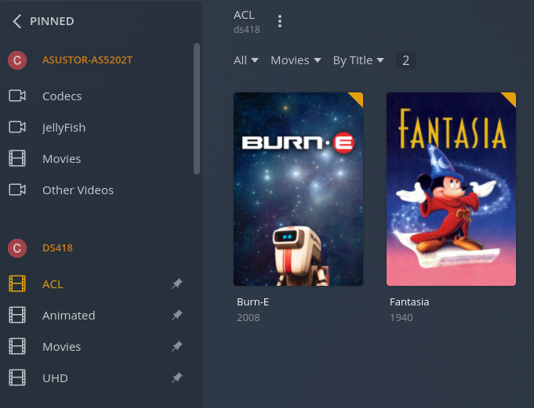Image resolution: width=534 pixels, height=408 pixels.
Task: Unpin the ACL library
Action: [176, 283]
